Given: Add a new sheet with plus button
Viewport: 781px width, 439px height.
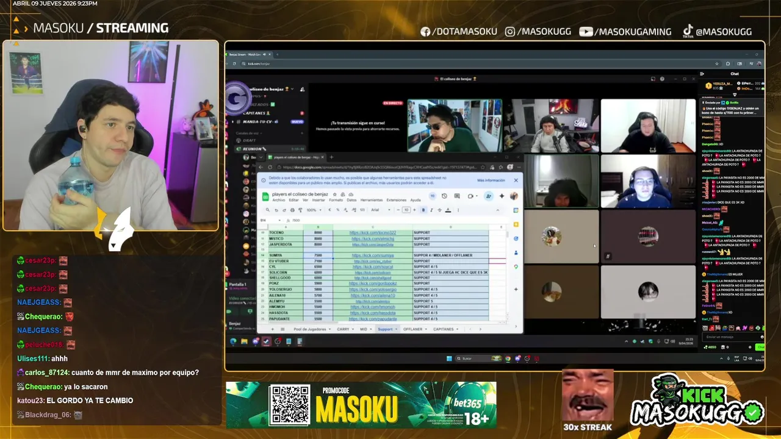Looking at the screenshot, I should (x=272, y=329).
